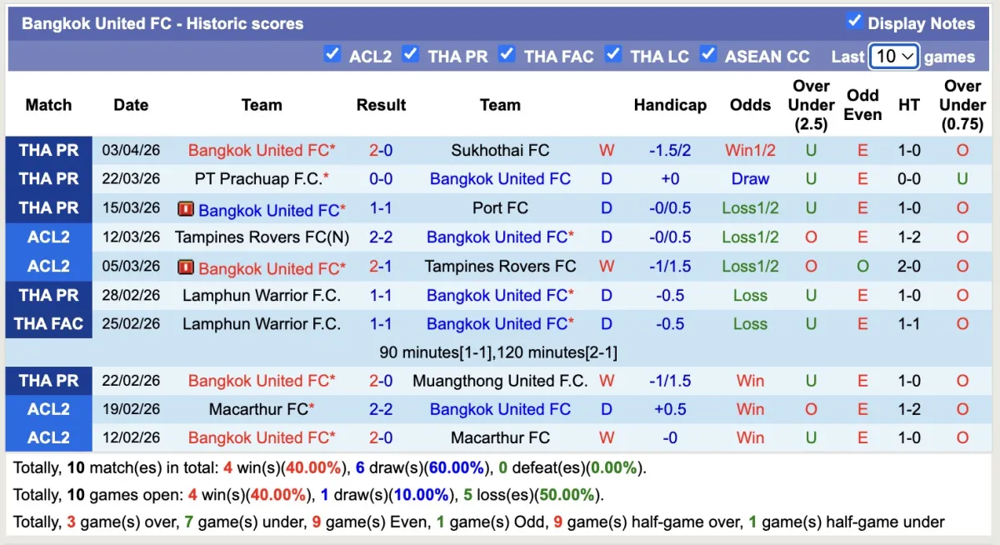Click Tampines Rovers FC(N) team link
The width and height of the screenshot is (1000, 545).
coord(262,237)
